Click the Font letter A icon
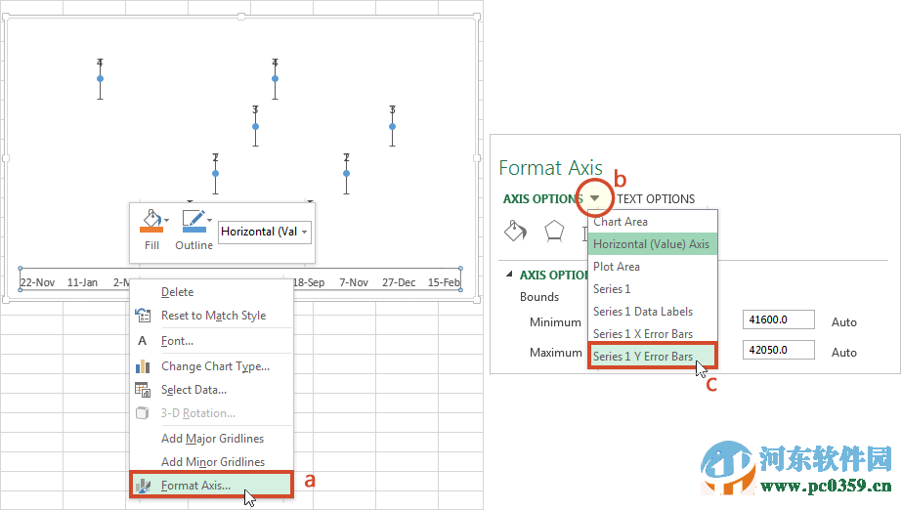This screenshot has height=510, width=901. click(x=143, y=341)
